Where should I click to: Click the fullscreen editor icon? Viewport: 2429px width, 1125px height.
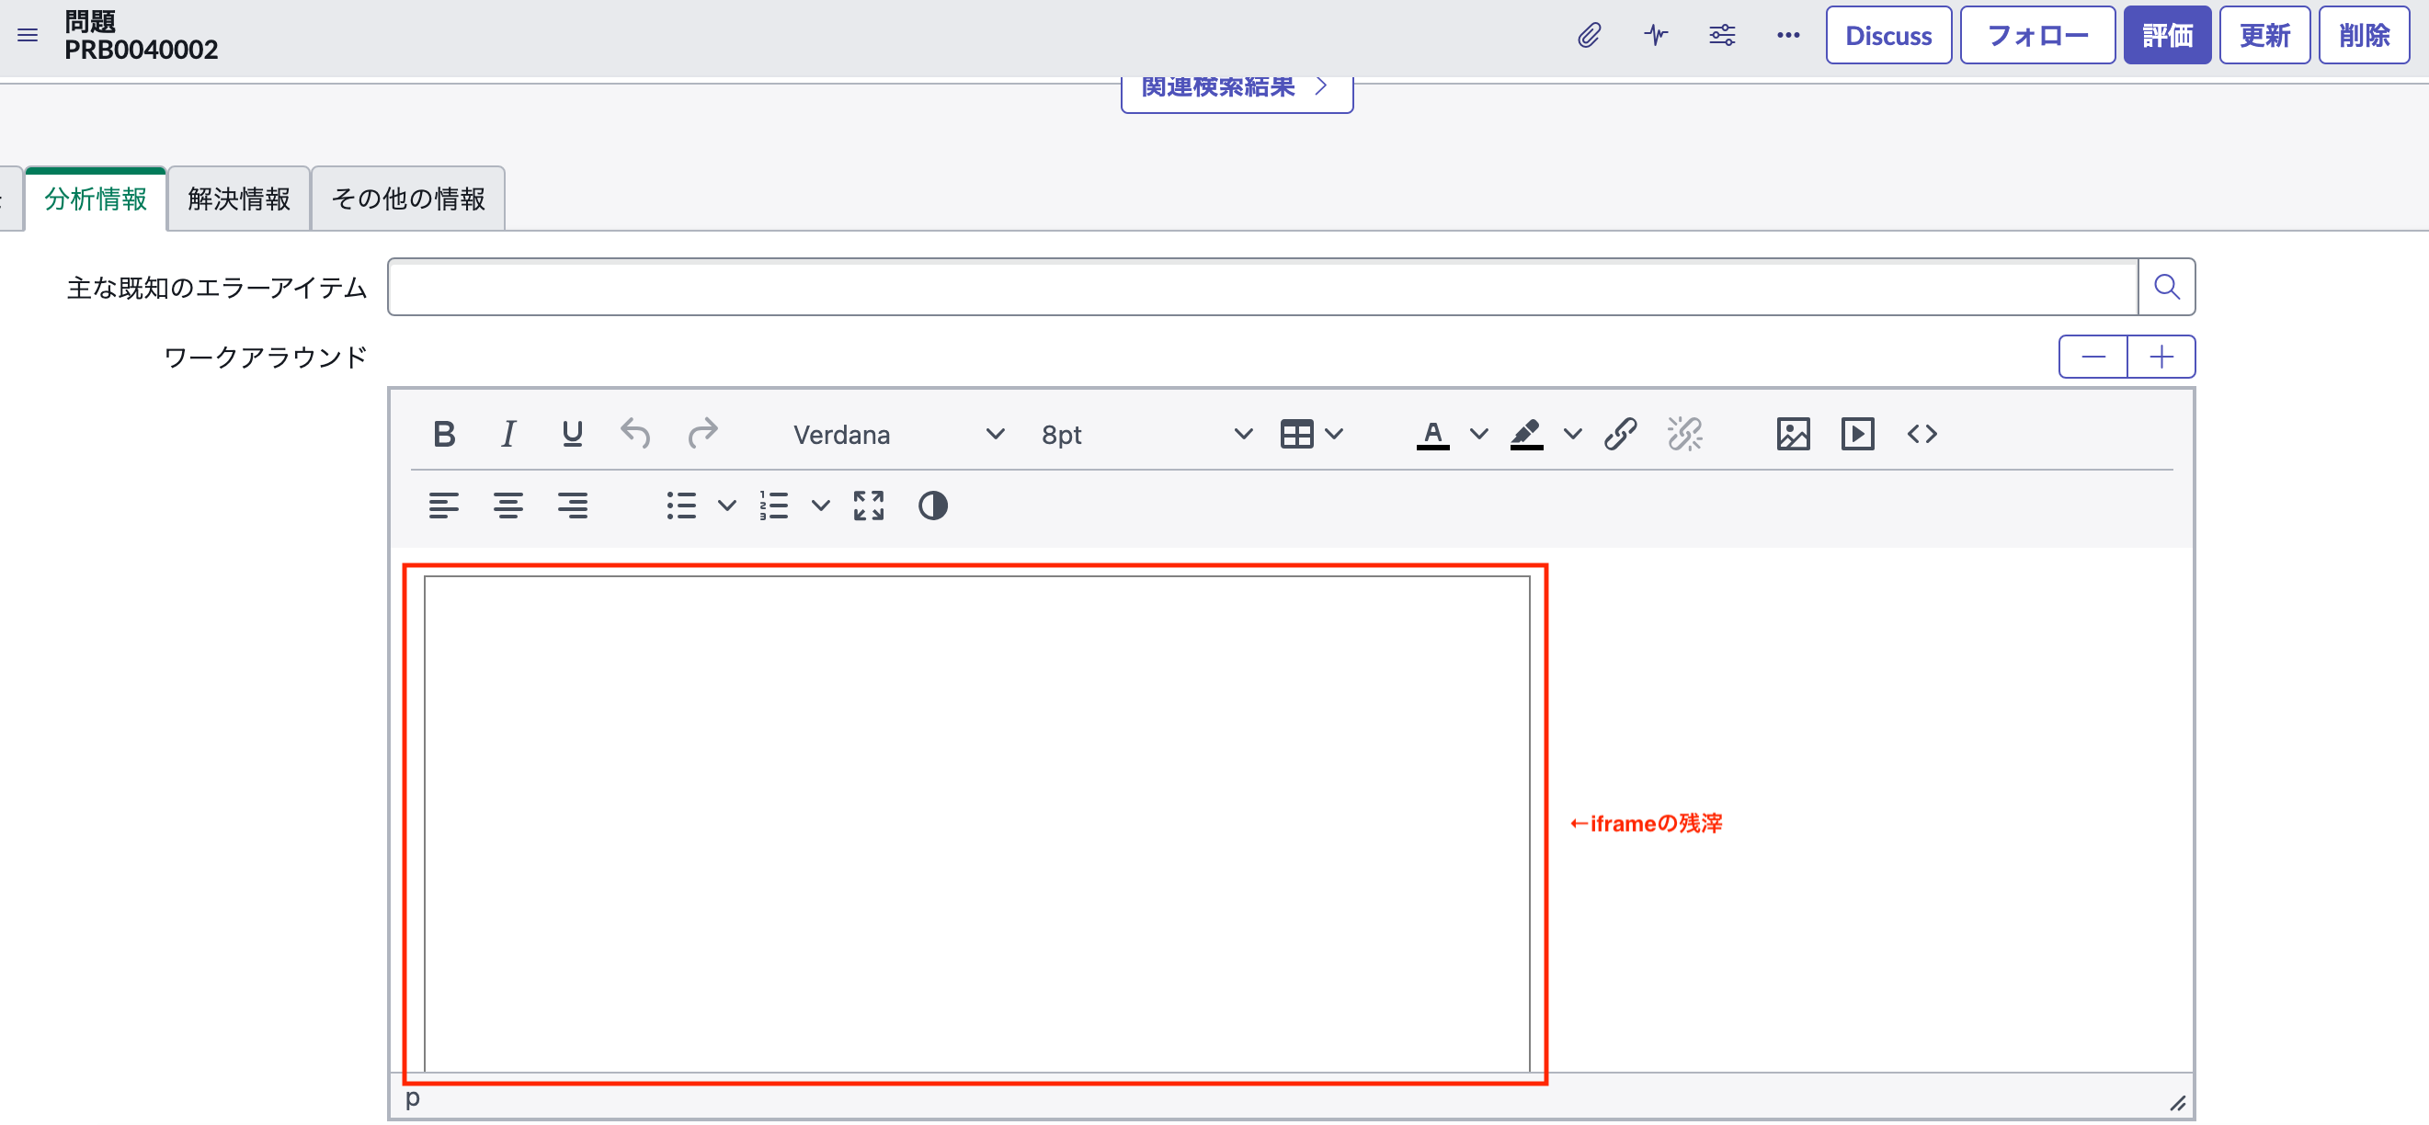[869, 506]
